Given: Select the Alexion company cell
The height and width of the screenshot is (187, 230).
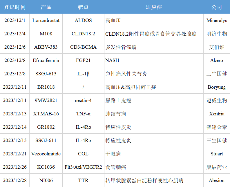Looking at the screenshot, I should tap(216, 180).
